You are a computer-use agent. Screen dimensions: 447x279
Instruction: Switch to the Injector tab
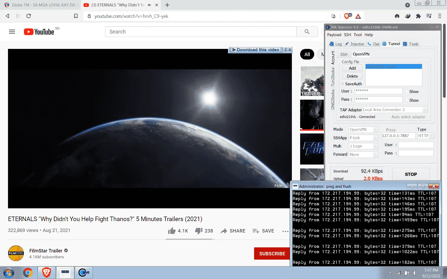pyautogui.click(x=354, y=44)
